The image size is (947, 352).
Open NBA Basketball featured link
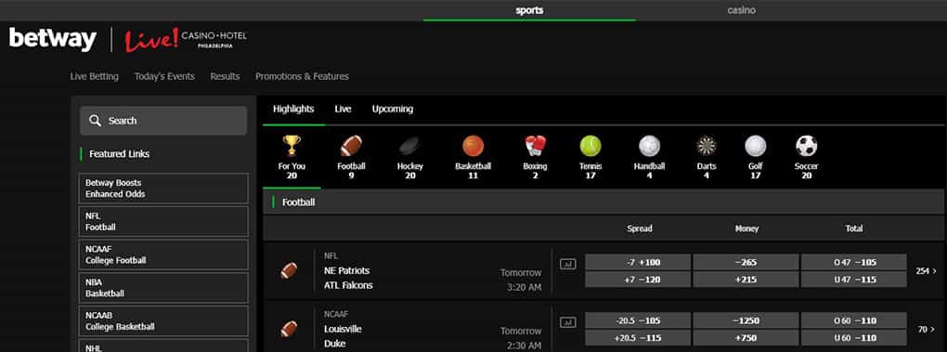click(163, 288)
